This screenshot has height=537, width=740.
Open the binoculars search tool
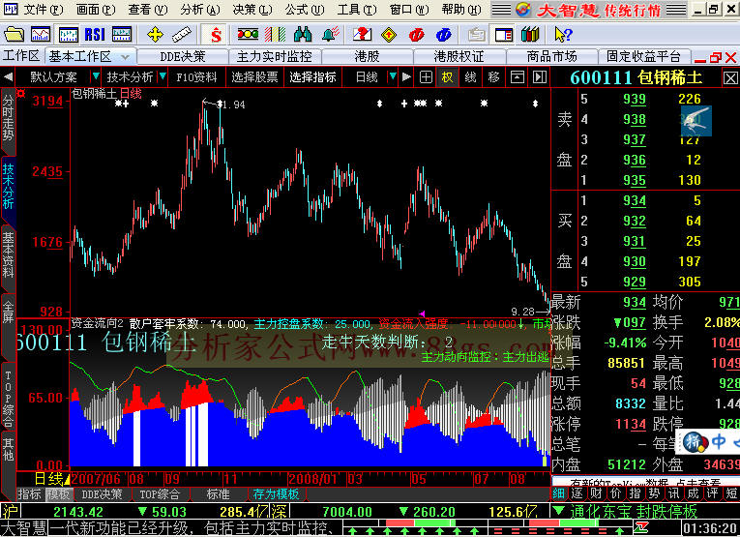click(303, 35)
